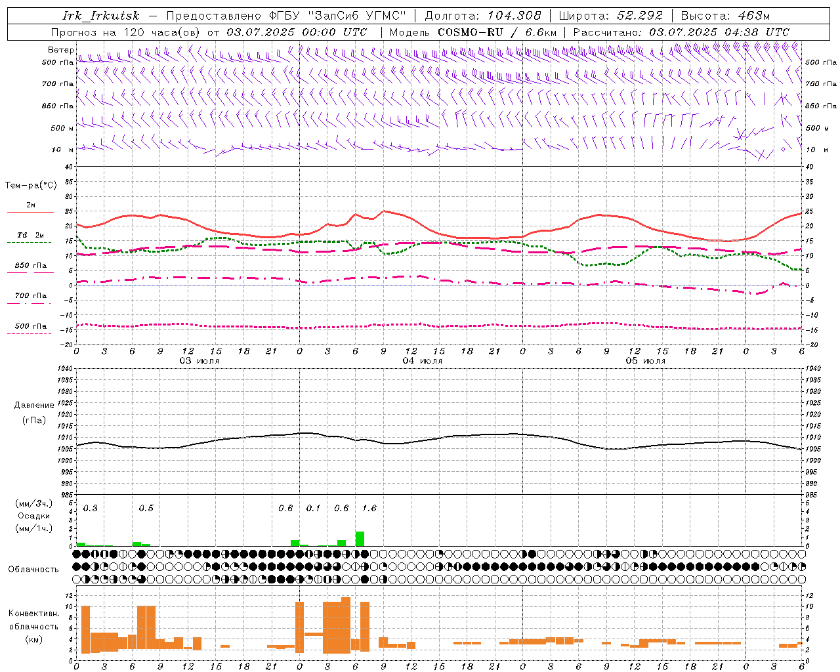The image size is (840, 672).
Task: Click the '04 июля' date label
Action: (x=423, y=361)
